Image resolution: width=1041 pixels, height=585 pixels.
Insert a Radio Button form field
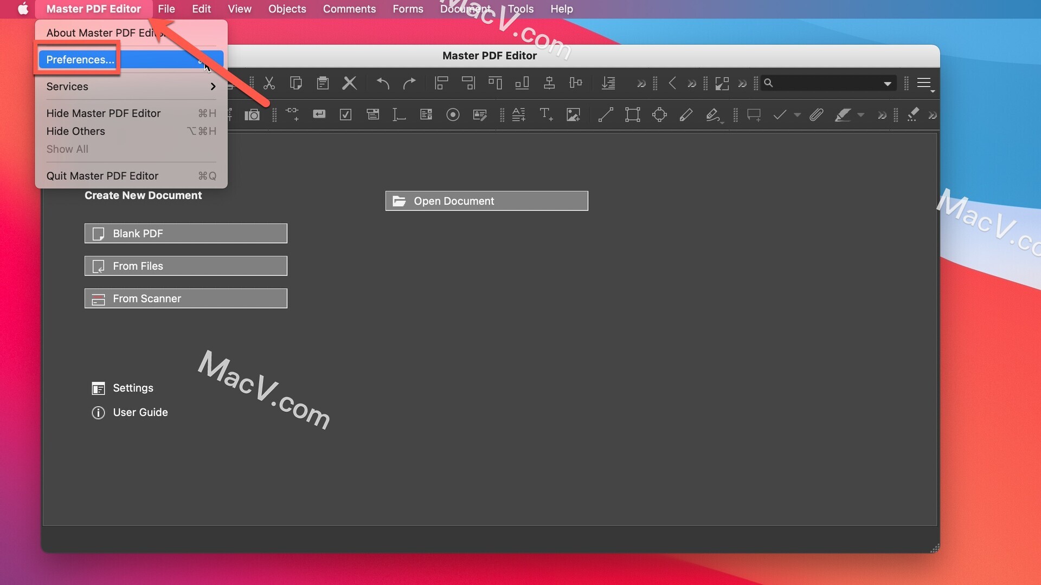pyautogui.click(x=453, y=114)
